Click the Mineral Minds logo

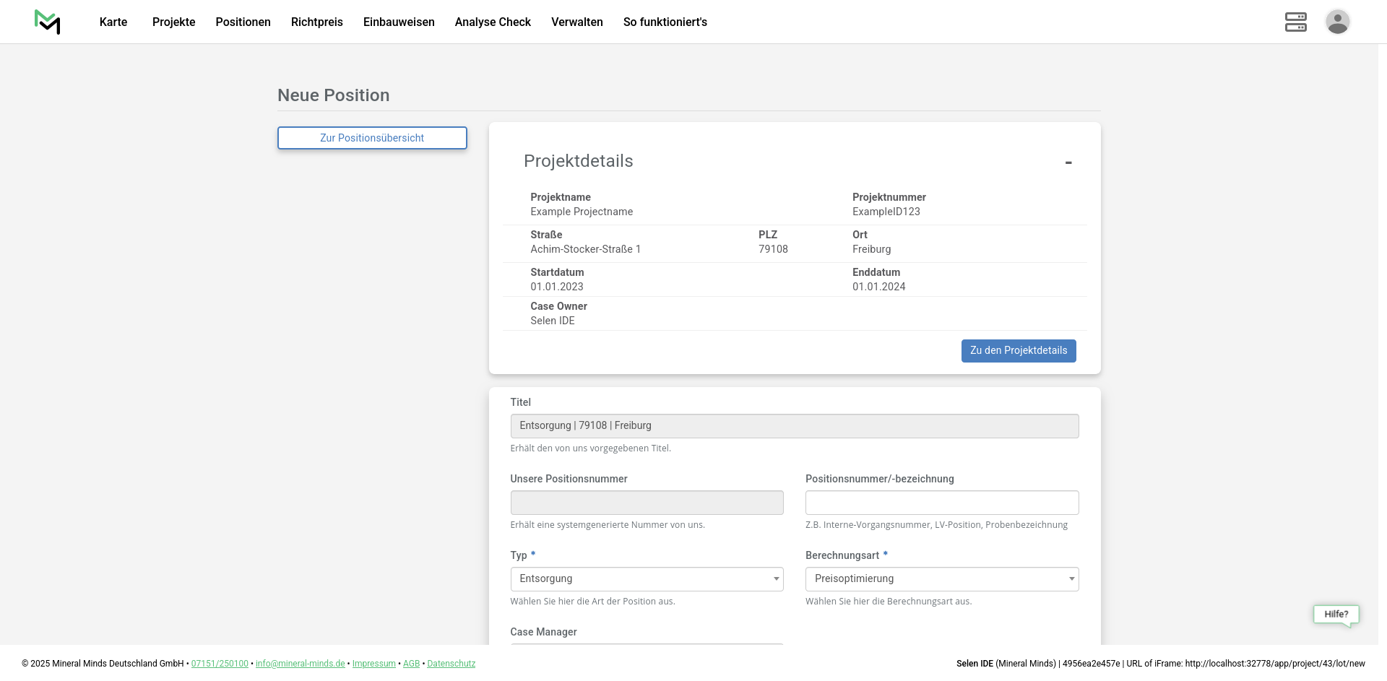48,22
